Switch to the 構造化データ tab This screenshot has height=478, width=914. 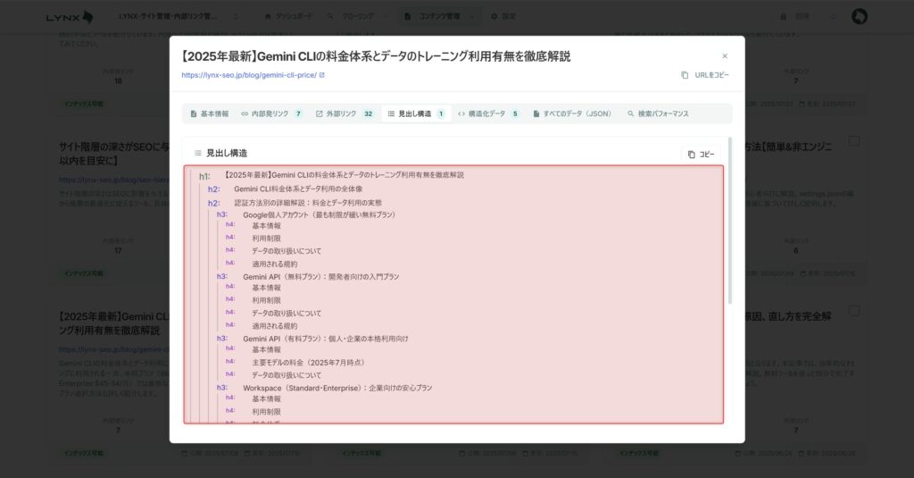(x=487, y=114)
